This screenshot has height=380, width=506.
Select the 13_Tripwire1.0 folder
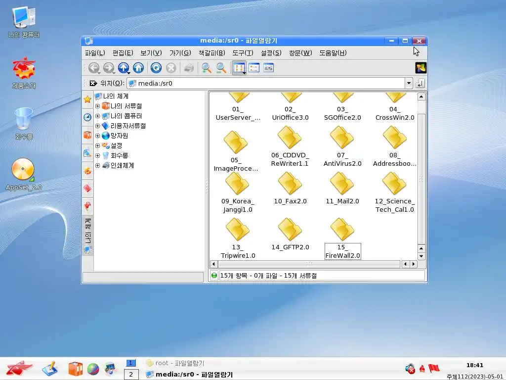point(238,238)
